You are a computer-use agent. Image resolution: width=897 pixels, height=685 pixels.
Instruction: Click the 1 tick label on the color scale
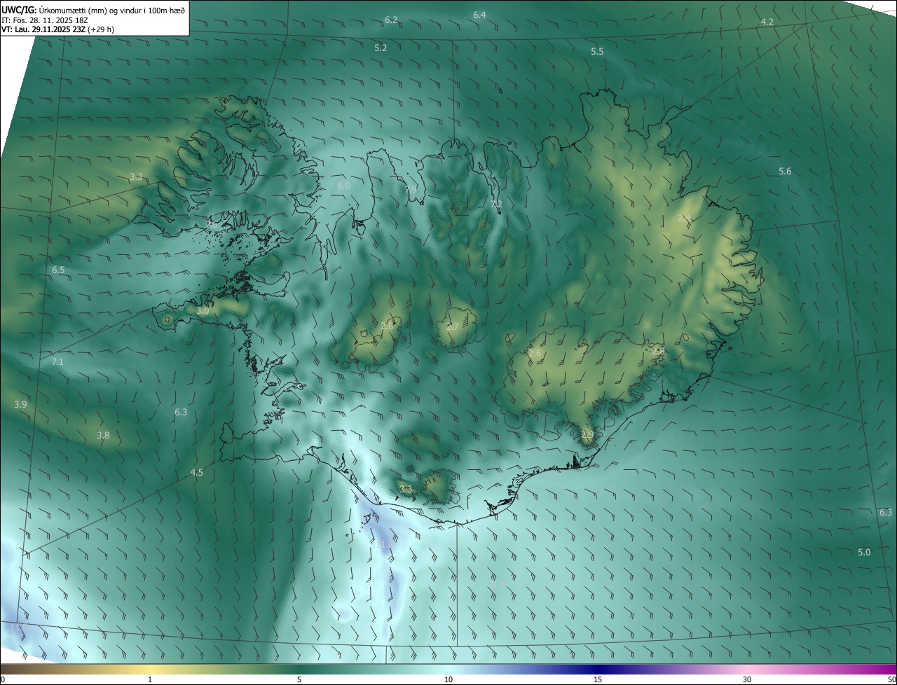click(150, 679)
